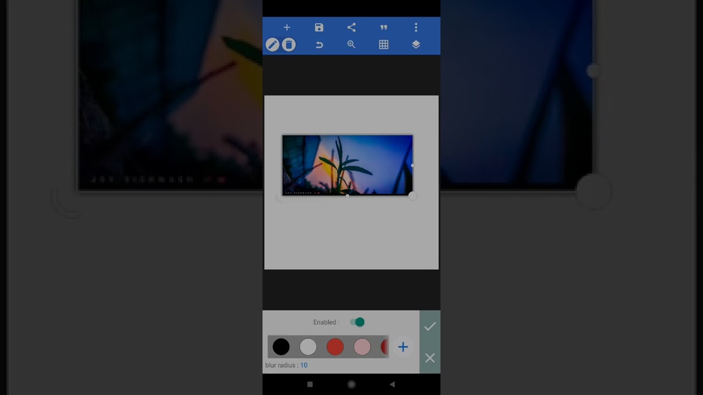Toggle the grid icon
The height and width of the screenshot is (395, 703).
pyautogui.click(x=384, y=45)
